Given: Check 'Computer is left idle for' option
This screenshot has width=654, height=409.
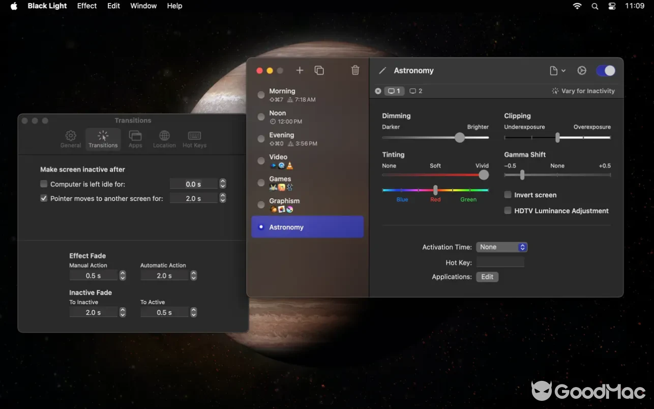Looking at the screenshot, I should click(x=44, y=184).
